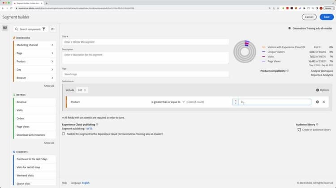Click the Unique Visitors legend entry
Screen dimensions: 336x188
[276, 52]
